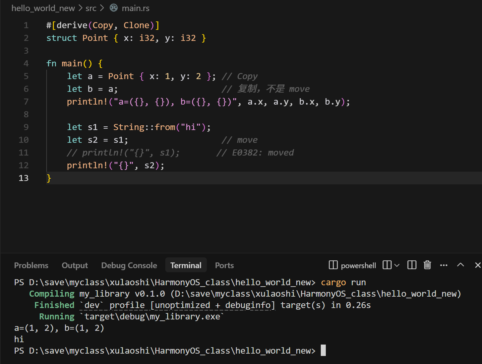The width and height of the screenshot is (482, 364).
Task: Click the println!("{}", s2); statement
Action: pos(116,166)
